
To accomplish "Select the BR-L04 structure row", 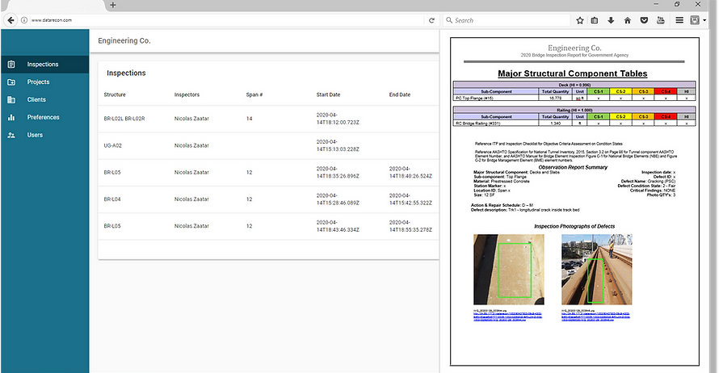I will (x=268, y=199).
